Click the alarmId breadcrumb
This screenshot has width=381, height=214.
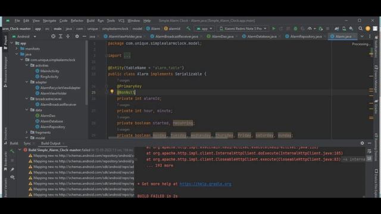(172, 29)
